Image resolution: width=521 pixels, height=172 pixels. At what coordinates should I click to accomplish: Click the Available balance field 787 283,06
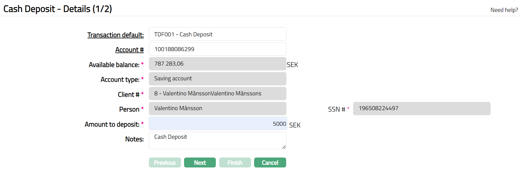(217, 64)
